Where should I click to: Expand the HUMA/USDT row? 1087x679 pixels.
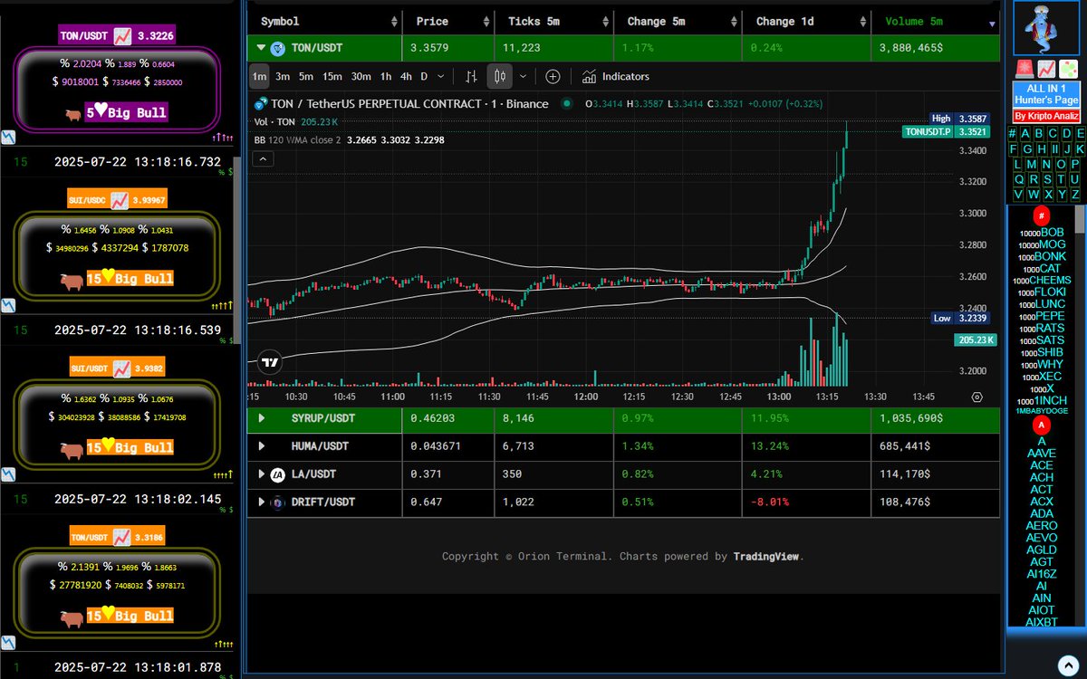tap(262, 446)
